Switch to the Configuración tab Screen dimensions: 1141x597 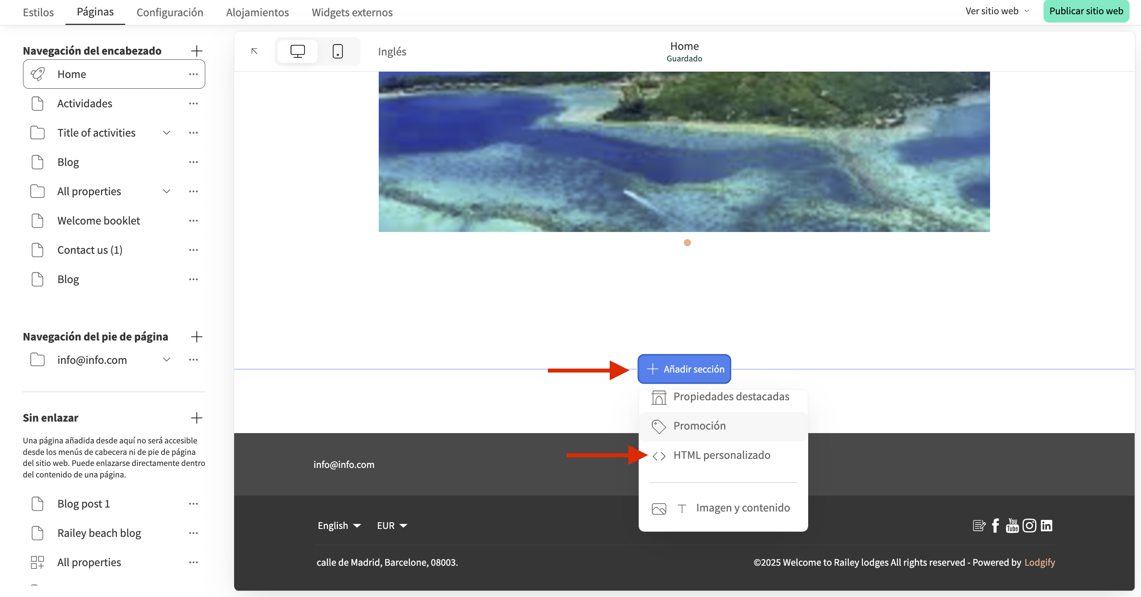170,12
